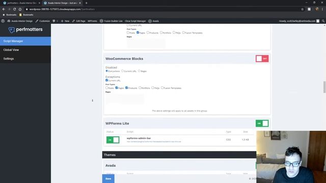Click the WooCommerce Blocks Regex text box
The height and width of the screenshot is (183, 326).
(125, 99)
